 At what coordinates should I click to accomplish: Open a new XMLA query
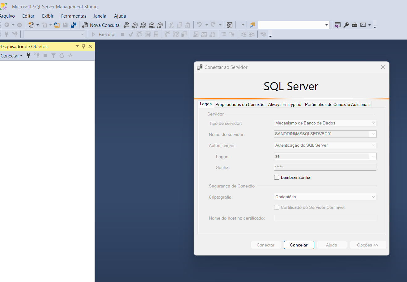(151, 25)
